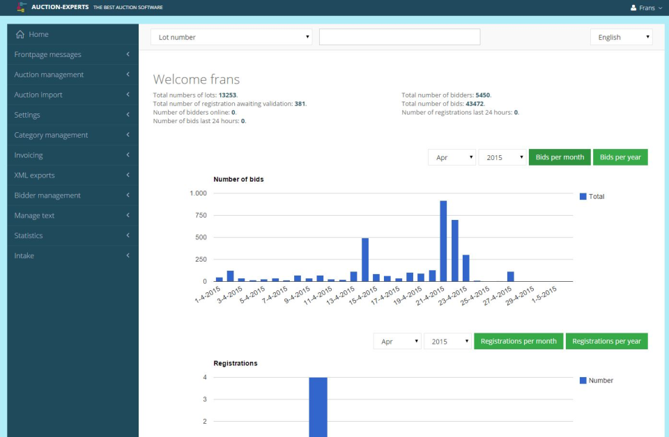Click the Bids per month button

pyautogui.click(x=559, y=157)
